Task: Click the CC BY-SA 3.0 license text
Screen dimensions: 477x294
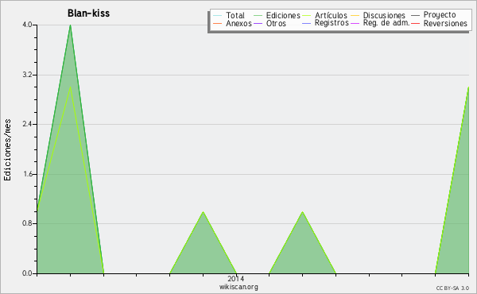Action: click(452, 288)
